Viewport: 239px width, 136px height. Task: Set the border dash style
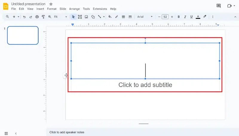[130, 17]
